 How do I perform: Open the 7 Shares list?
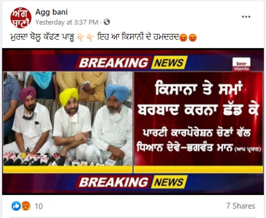[x=241, y=206]
